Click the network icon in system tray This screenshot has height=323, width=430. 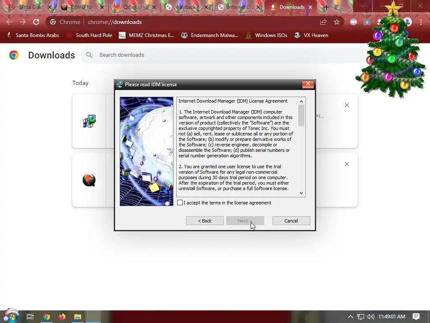(x=360, y=317)
